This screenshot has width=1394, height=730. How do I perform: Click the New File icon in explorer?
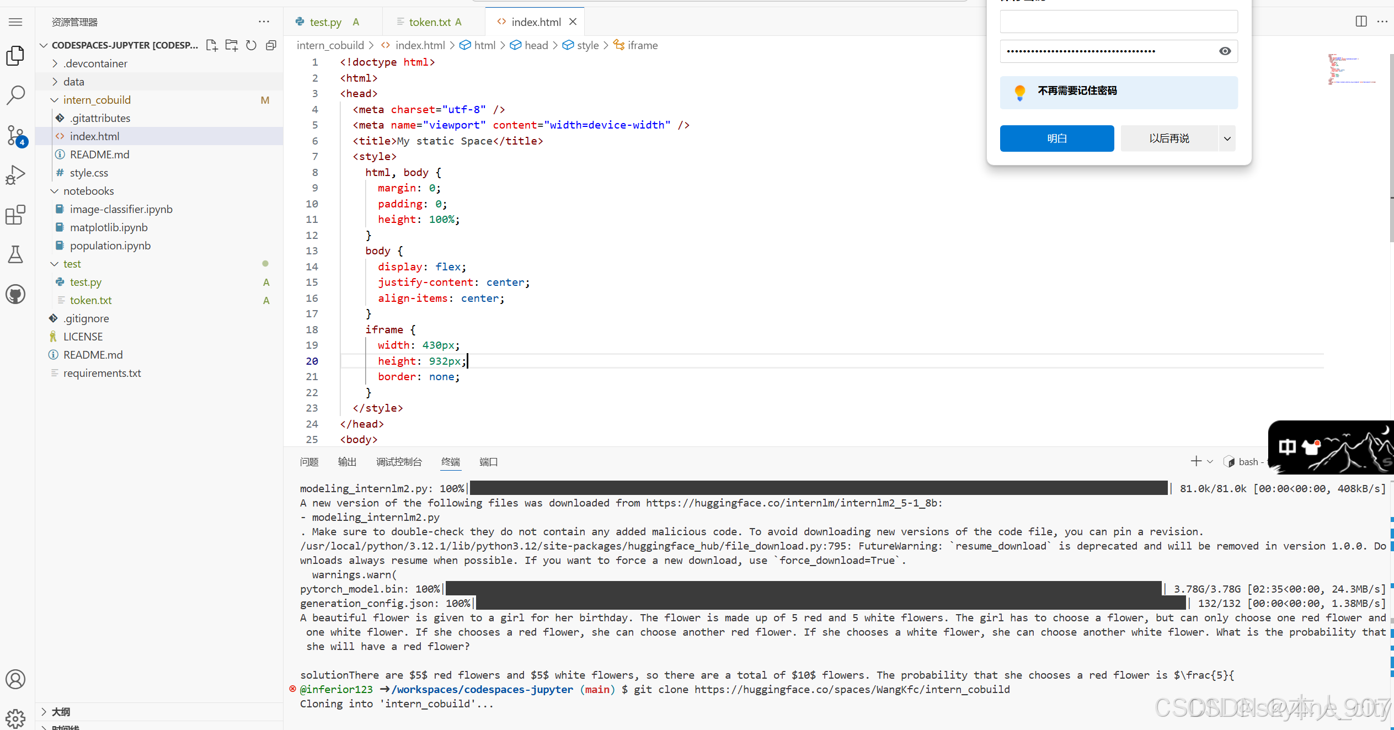212,45
